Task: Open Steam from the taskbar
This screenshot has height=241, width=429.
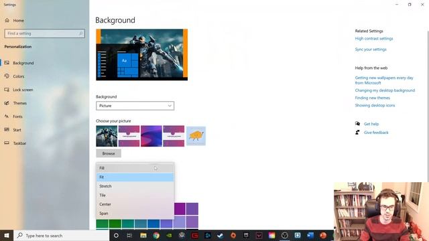Action: [x=220, y=235]
